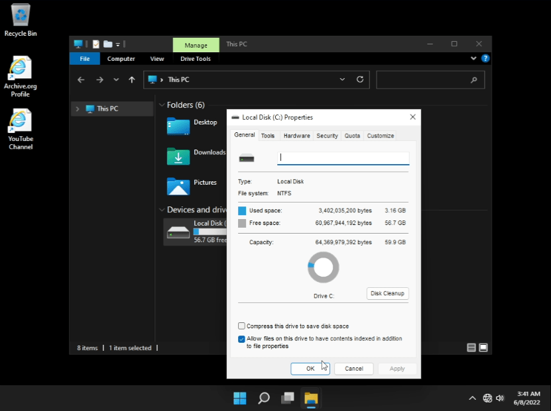Image resolution: width=551 pixels, height=411 pixels.
Task: Open Task View from the taskbar
Action: coord(288,398)
